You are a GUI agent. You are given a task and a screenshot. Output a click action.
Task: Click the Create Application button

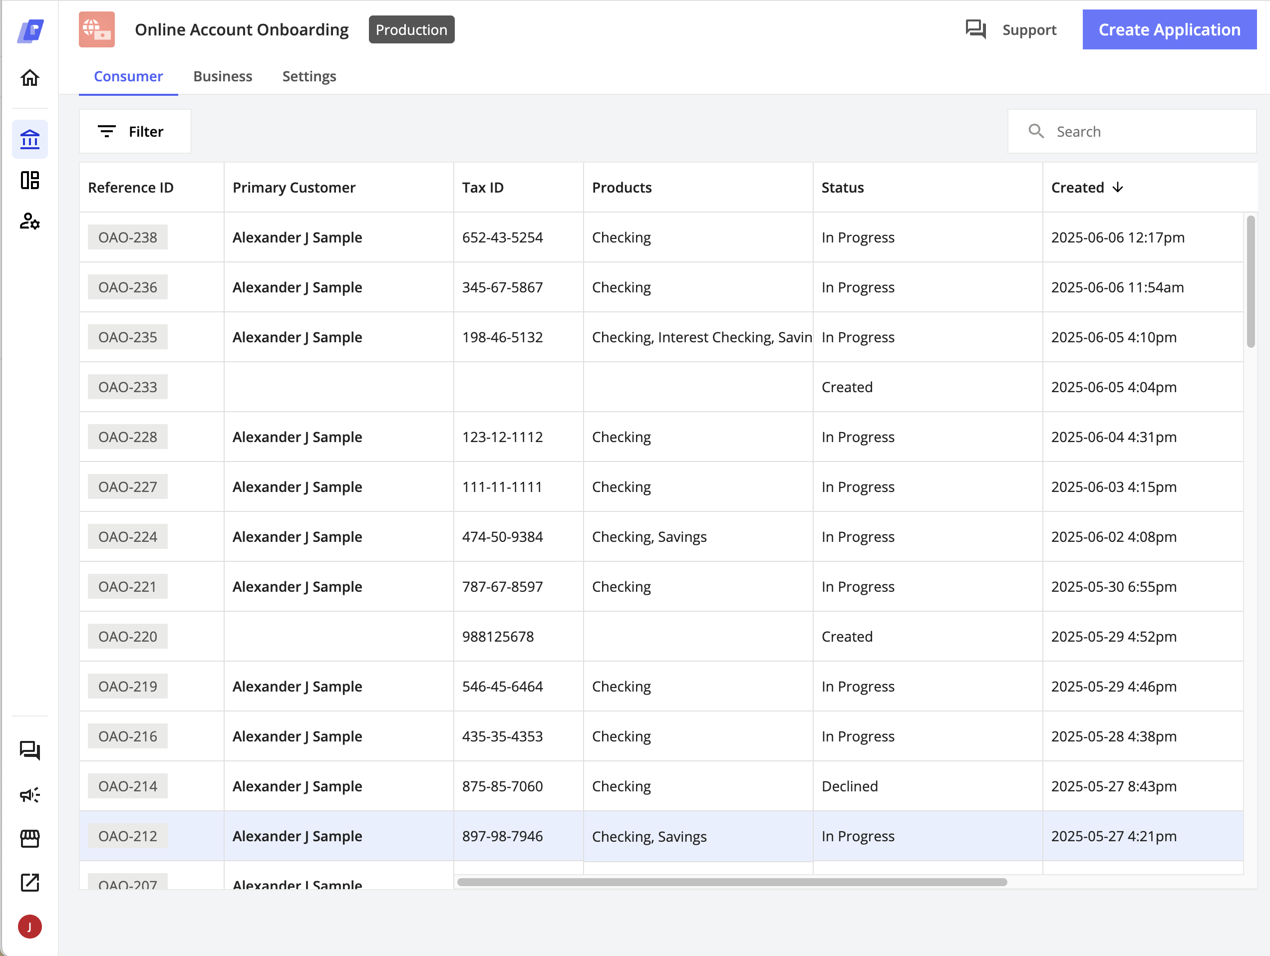1169,29
